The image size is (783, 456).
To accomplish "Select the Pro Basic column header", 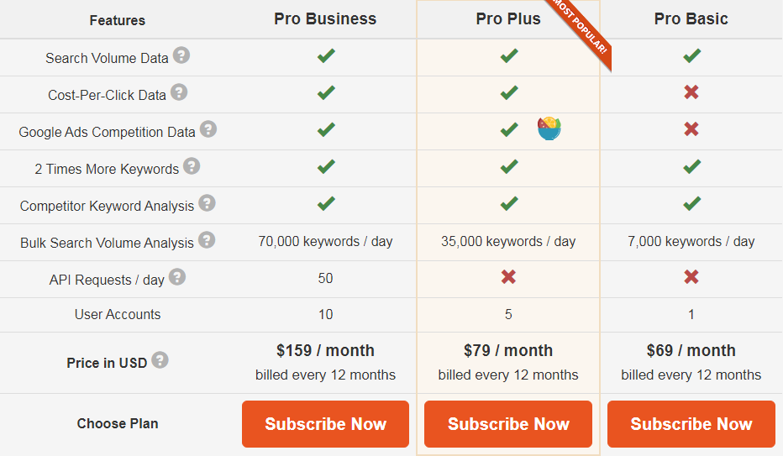I will (x=691, y=19).
